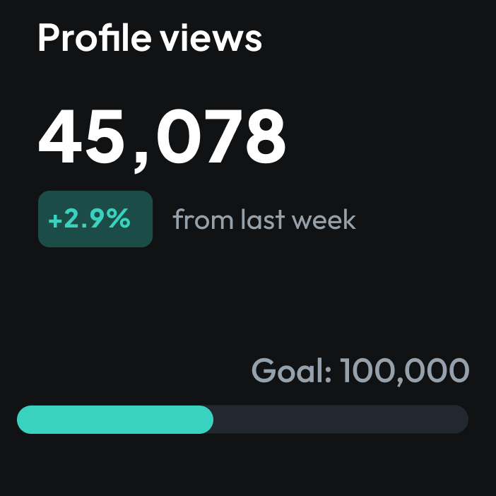Click the word "last" in comparison text

(264, 220)
